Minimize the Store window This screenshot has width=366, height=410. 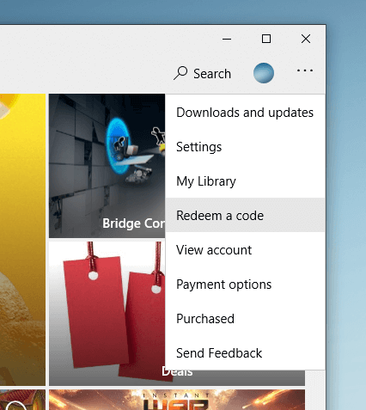pos(227,39)
